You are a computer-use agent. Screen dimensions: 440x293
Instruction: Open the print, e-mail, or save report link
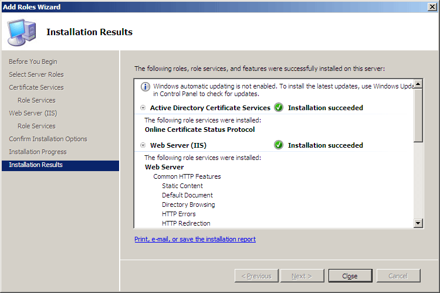[195, 239]
